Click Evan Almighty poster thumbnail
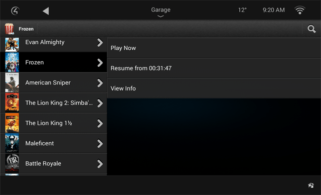This screenshot has width=321, height=195. point(12,44)
